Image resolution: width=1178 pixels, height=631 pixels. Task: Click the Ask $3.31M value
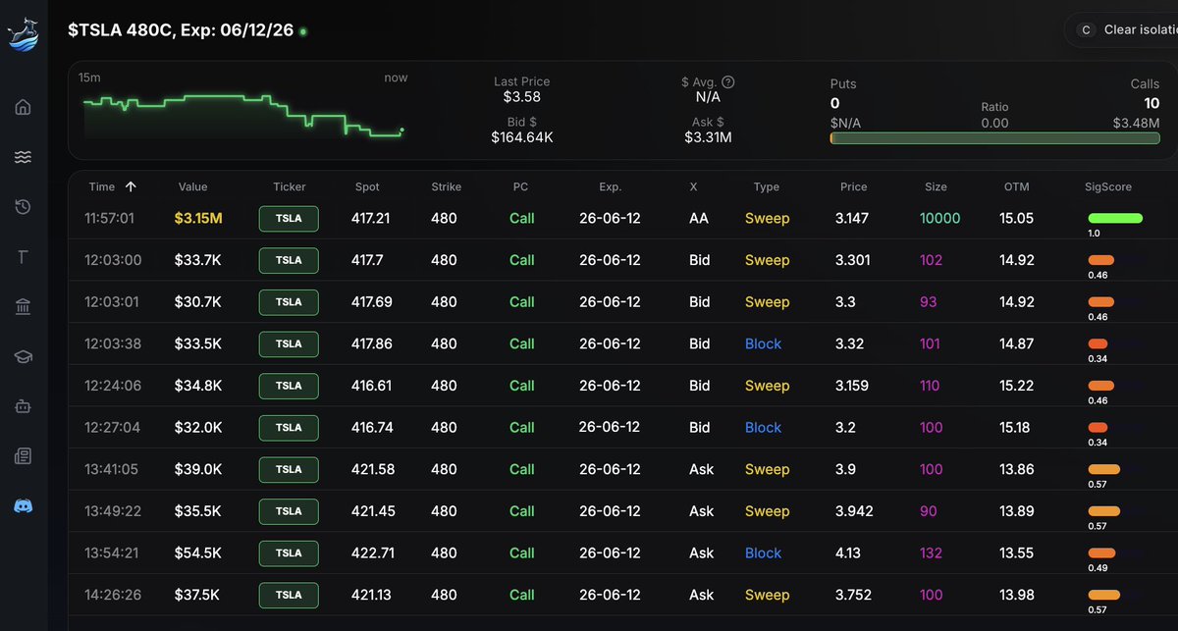pyautogui.click(x=708, y=137)
